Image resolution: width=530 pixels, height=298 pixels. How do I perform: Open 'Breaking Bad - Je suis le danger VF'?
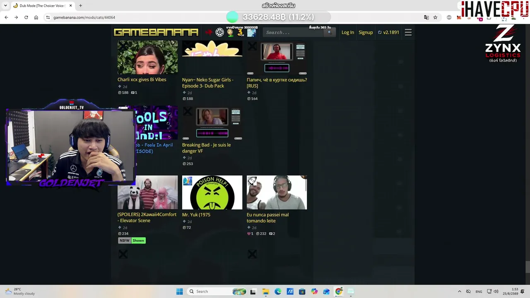[x=207, y=148]
